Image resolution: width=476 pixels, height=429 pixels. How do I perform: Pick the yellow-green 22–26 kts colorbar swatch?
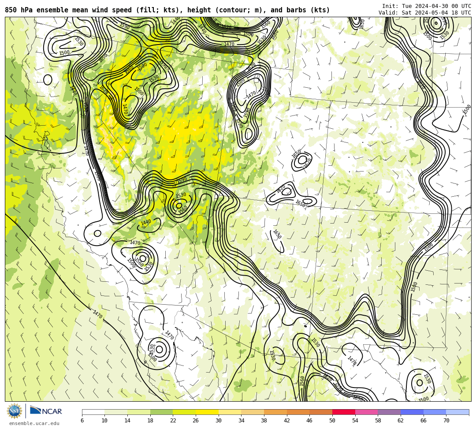point(184,412)
